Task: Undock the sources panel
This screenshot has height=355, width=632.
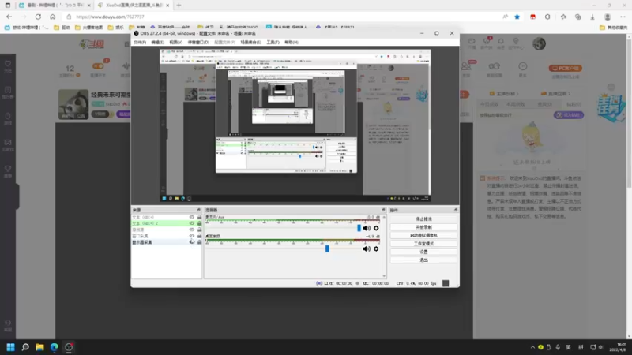Action: (x=198, y=210)
